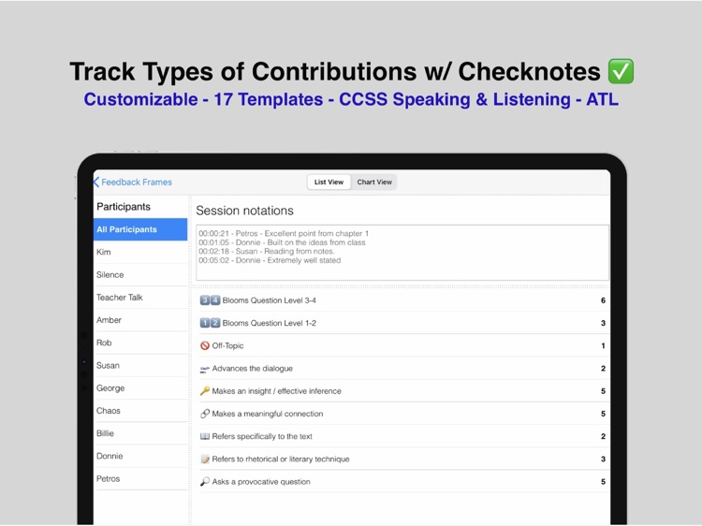Click the memo icon for rhetorical technique
Screen dimensions: 702x526
tap(205, 459)
